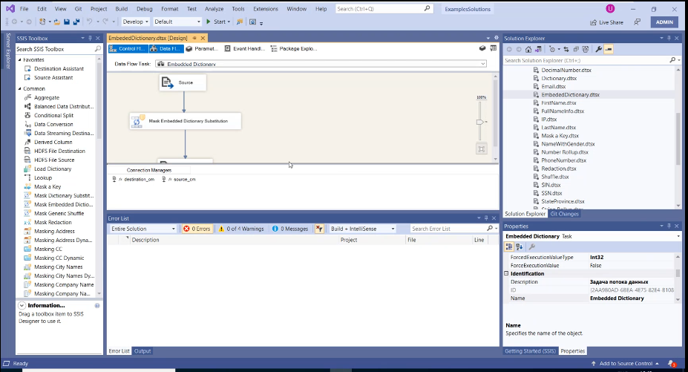
Task: Select Conditional Split toolbox item
Action: 53,116
